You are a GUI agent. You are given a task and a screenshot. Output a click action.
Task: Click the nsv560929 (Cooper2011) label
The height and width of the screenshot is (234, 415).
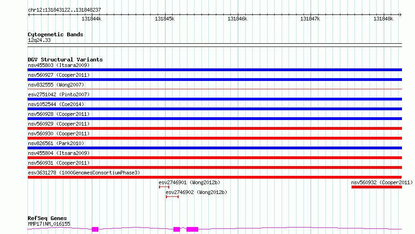coord(59,124)
